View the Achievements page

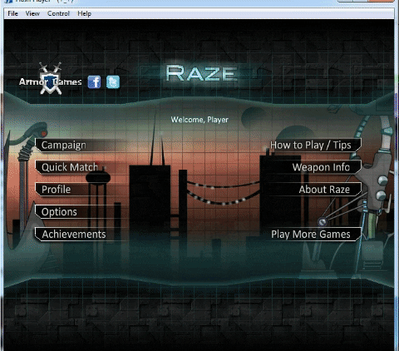pyautogui.click(x=81, y=235)
